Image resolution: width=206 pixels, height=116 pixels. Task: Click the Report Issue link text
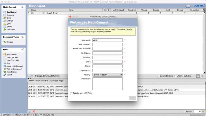pos(12,72)
